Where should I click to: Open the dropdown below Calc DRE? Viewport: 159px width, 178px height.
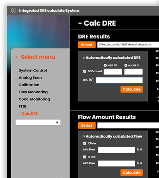(38, 122)
